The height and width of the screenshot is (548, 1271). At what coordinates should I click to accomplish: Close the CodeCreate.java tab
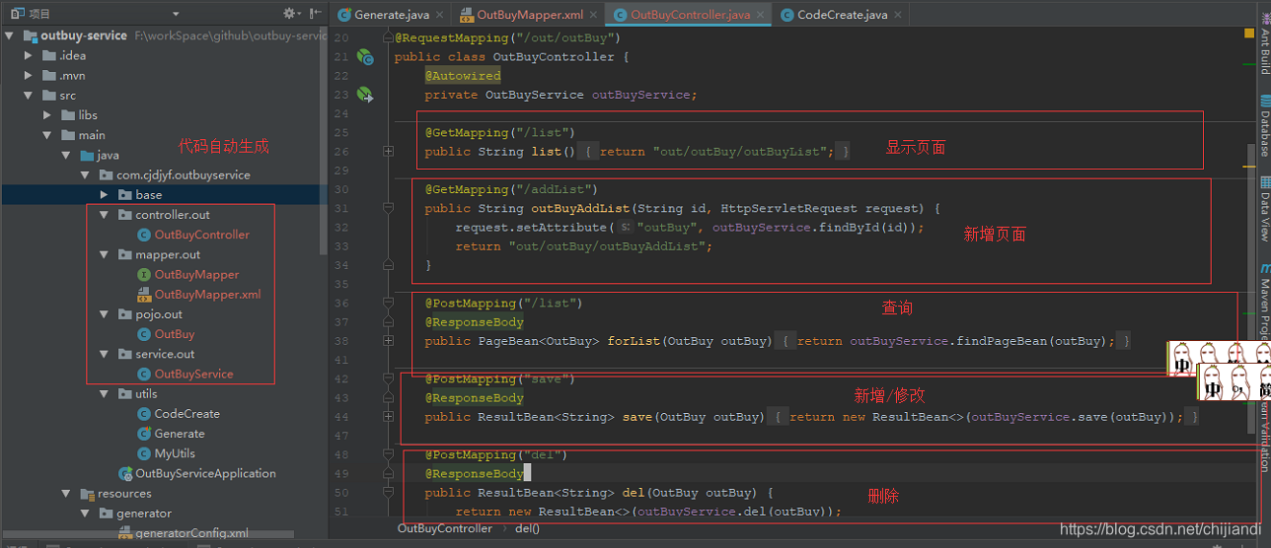(897, 15)
